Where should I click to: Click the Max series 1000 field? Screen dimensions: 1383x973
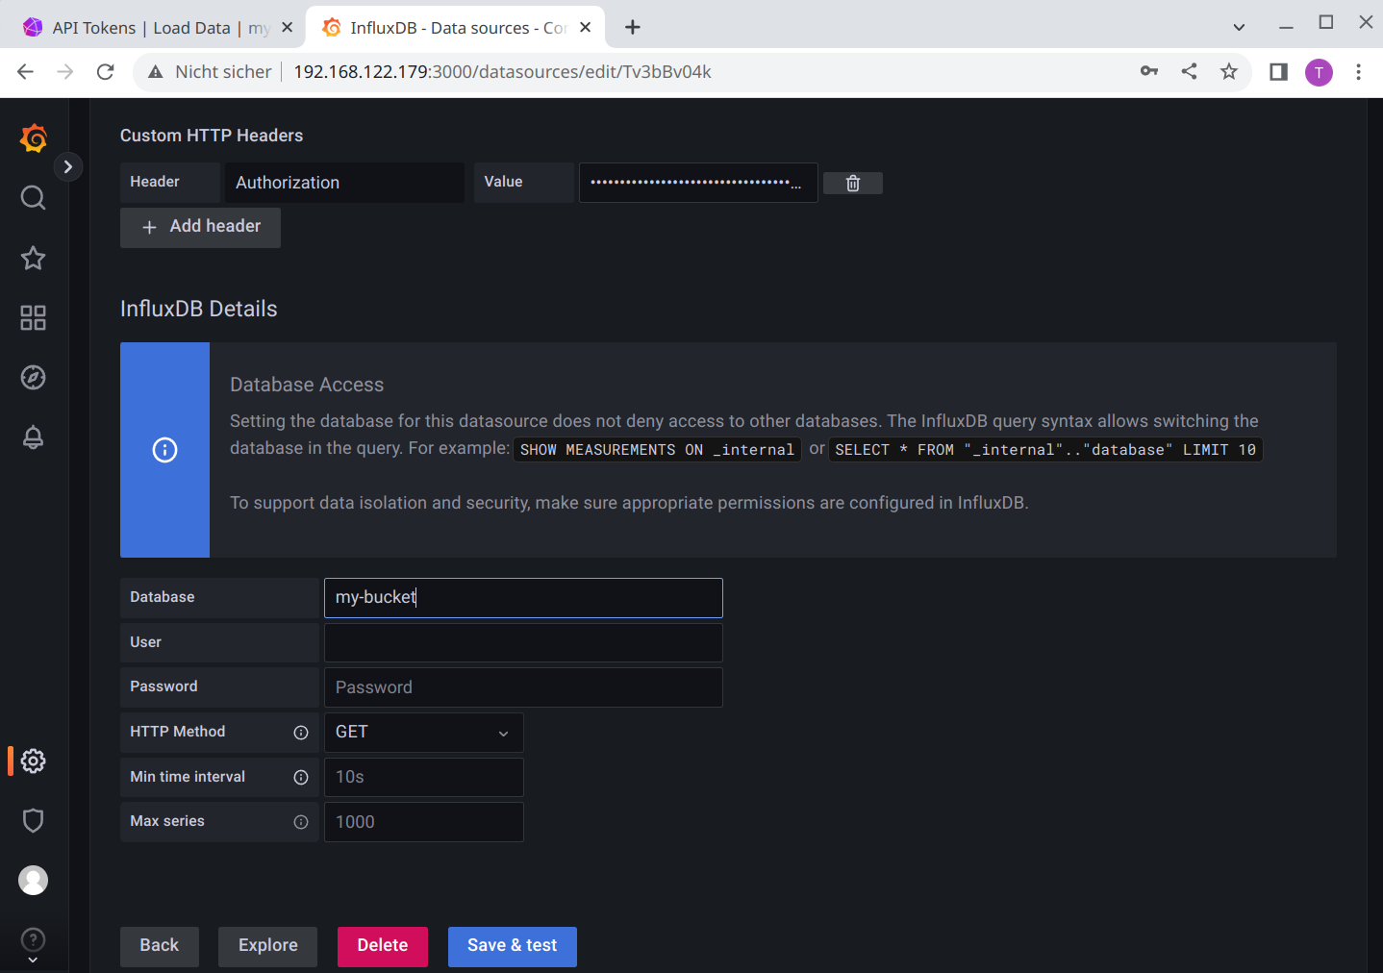point(424,822)
